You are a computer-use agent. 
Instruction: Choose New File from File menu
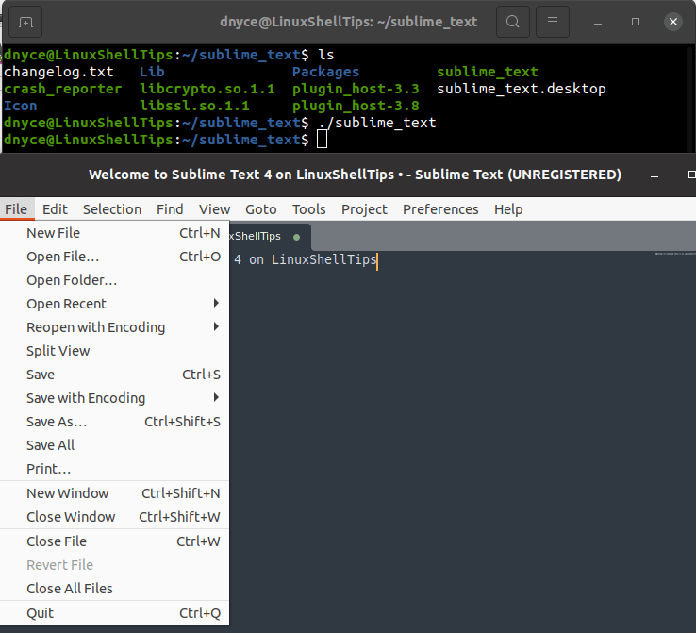click(114, 233)
